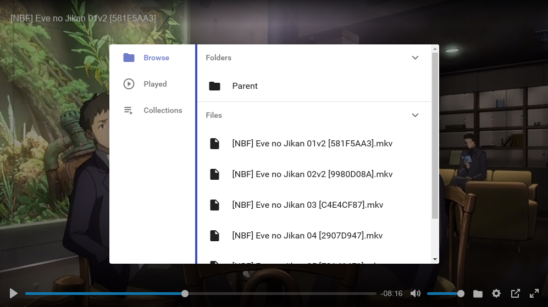Click the Collections playlist icon
The width and height of the screenshot is (548, 307).
click(129, 110)
